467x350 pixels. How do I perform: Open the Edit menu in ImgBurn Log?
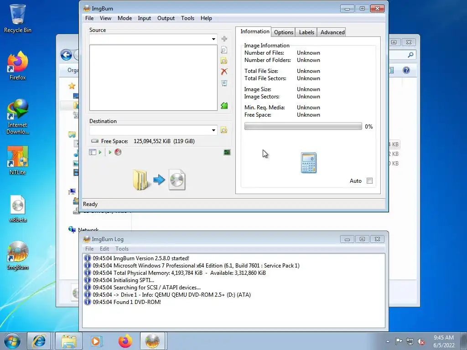[104, 249]
